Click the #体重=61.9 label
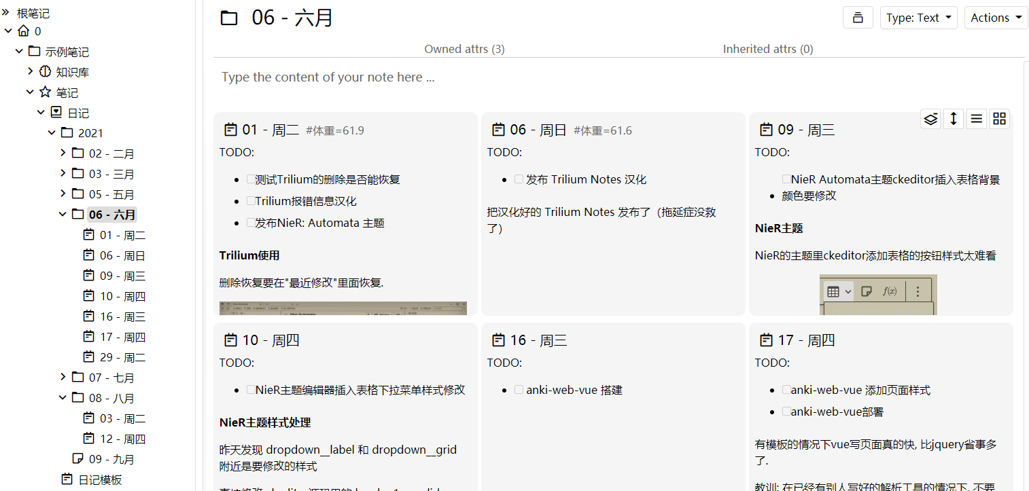Image resolution: width=1029 pixels, height=491 pixels. 335,130
